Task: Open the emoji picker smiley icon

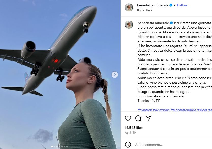Action: tap(128, 145)
